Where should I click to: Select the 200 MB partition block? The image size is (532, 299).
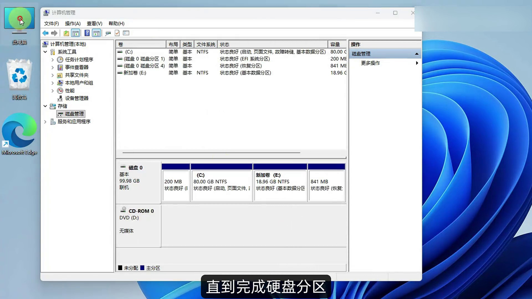(176, 182)
